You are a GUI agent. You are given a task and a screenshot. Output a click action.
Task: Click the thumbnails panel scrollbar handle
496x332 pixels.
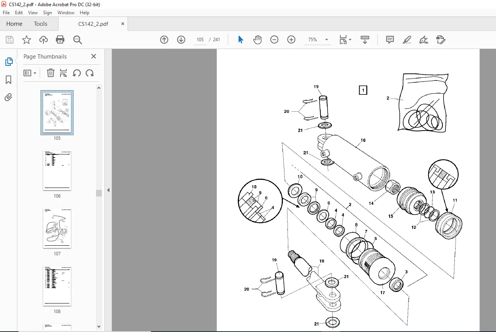pos(99,193)
